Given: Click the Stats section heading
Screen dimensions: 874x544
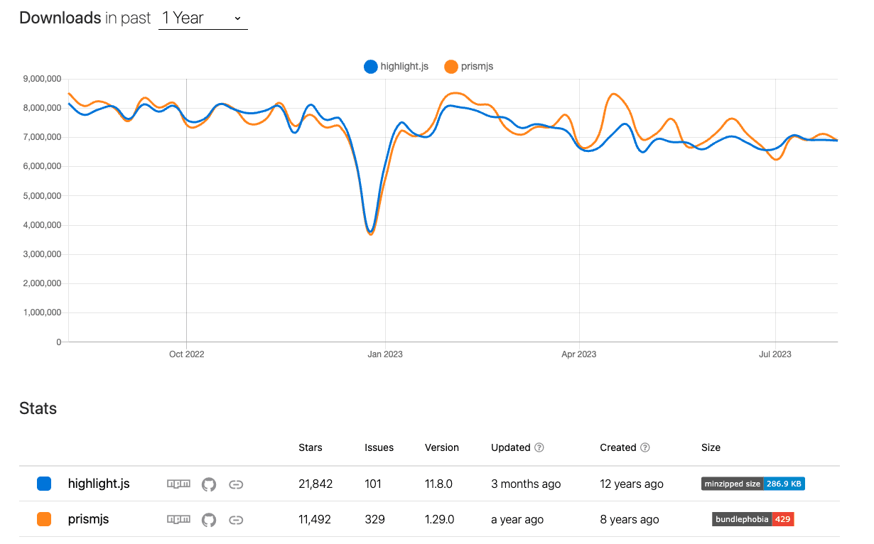Looking at the screenshot, I should (38, 408).
